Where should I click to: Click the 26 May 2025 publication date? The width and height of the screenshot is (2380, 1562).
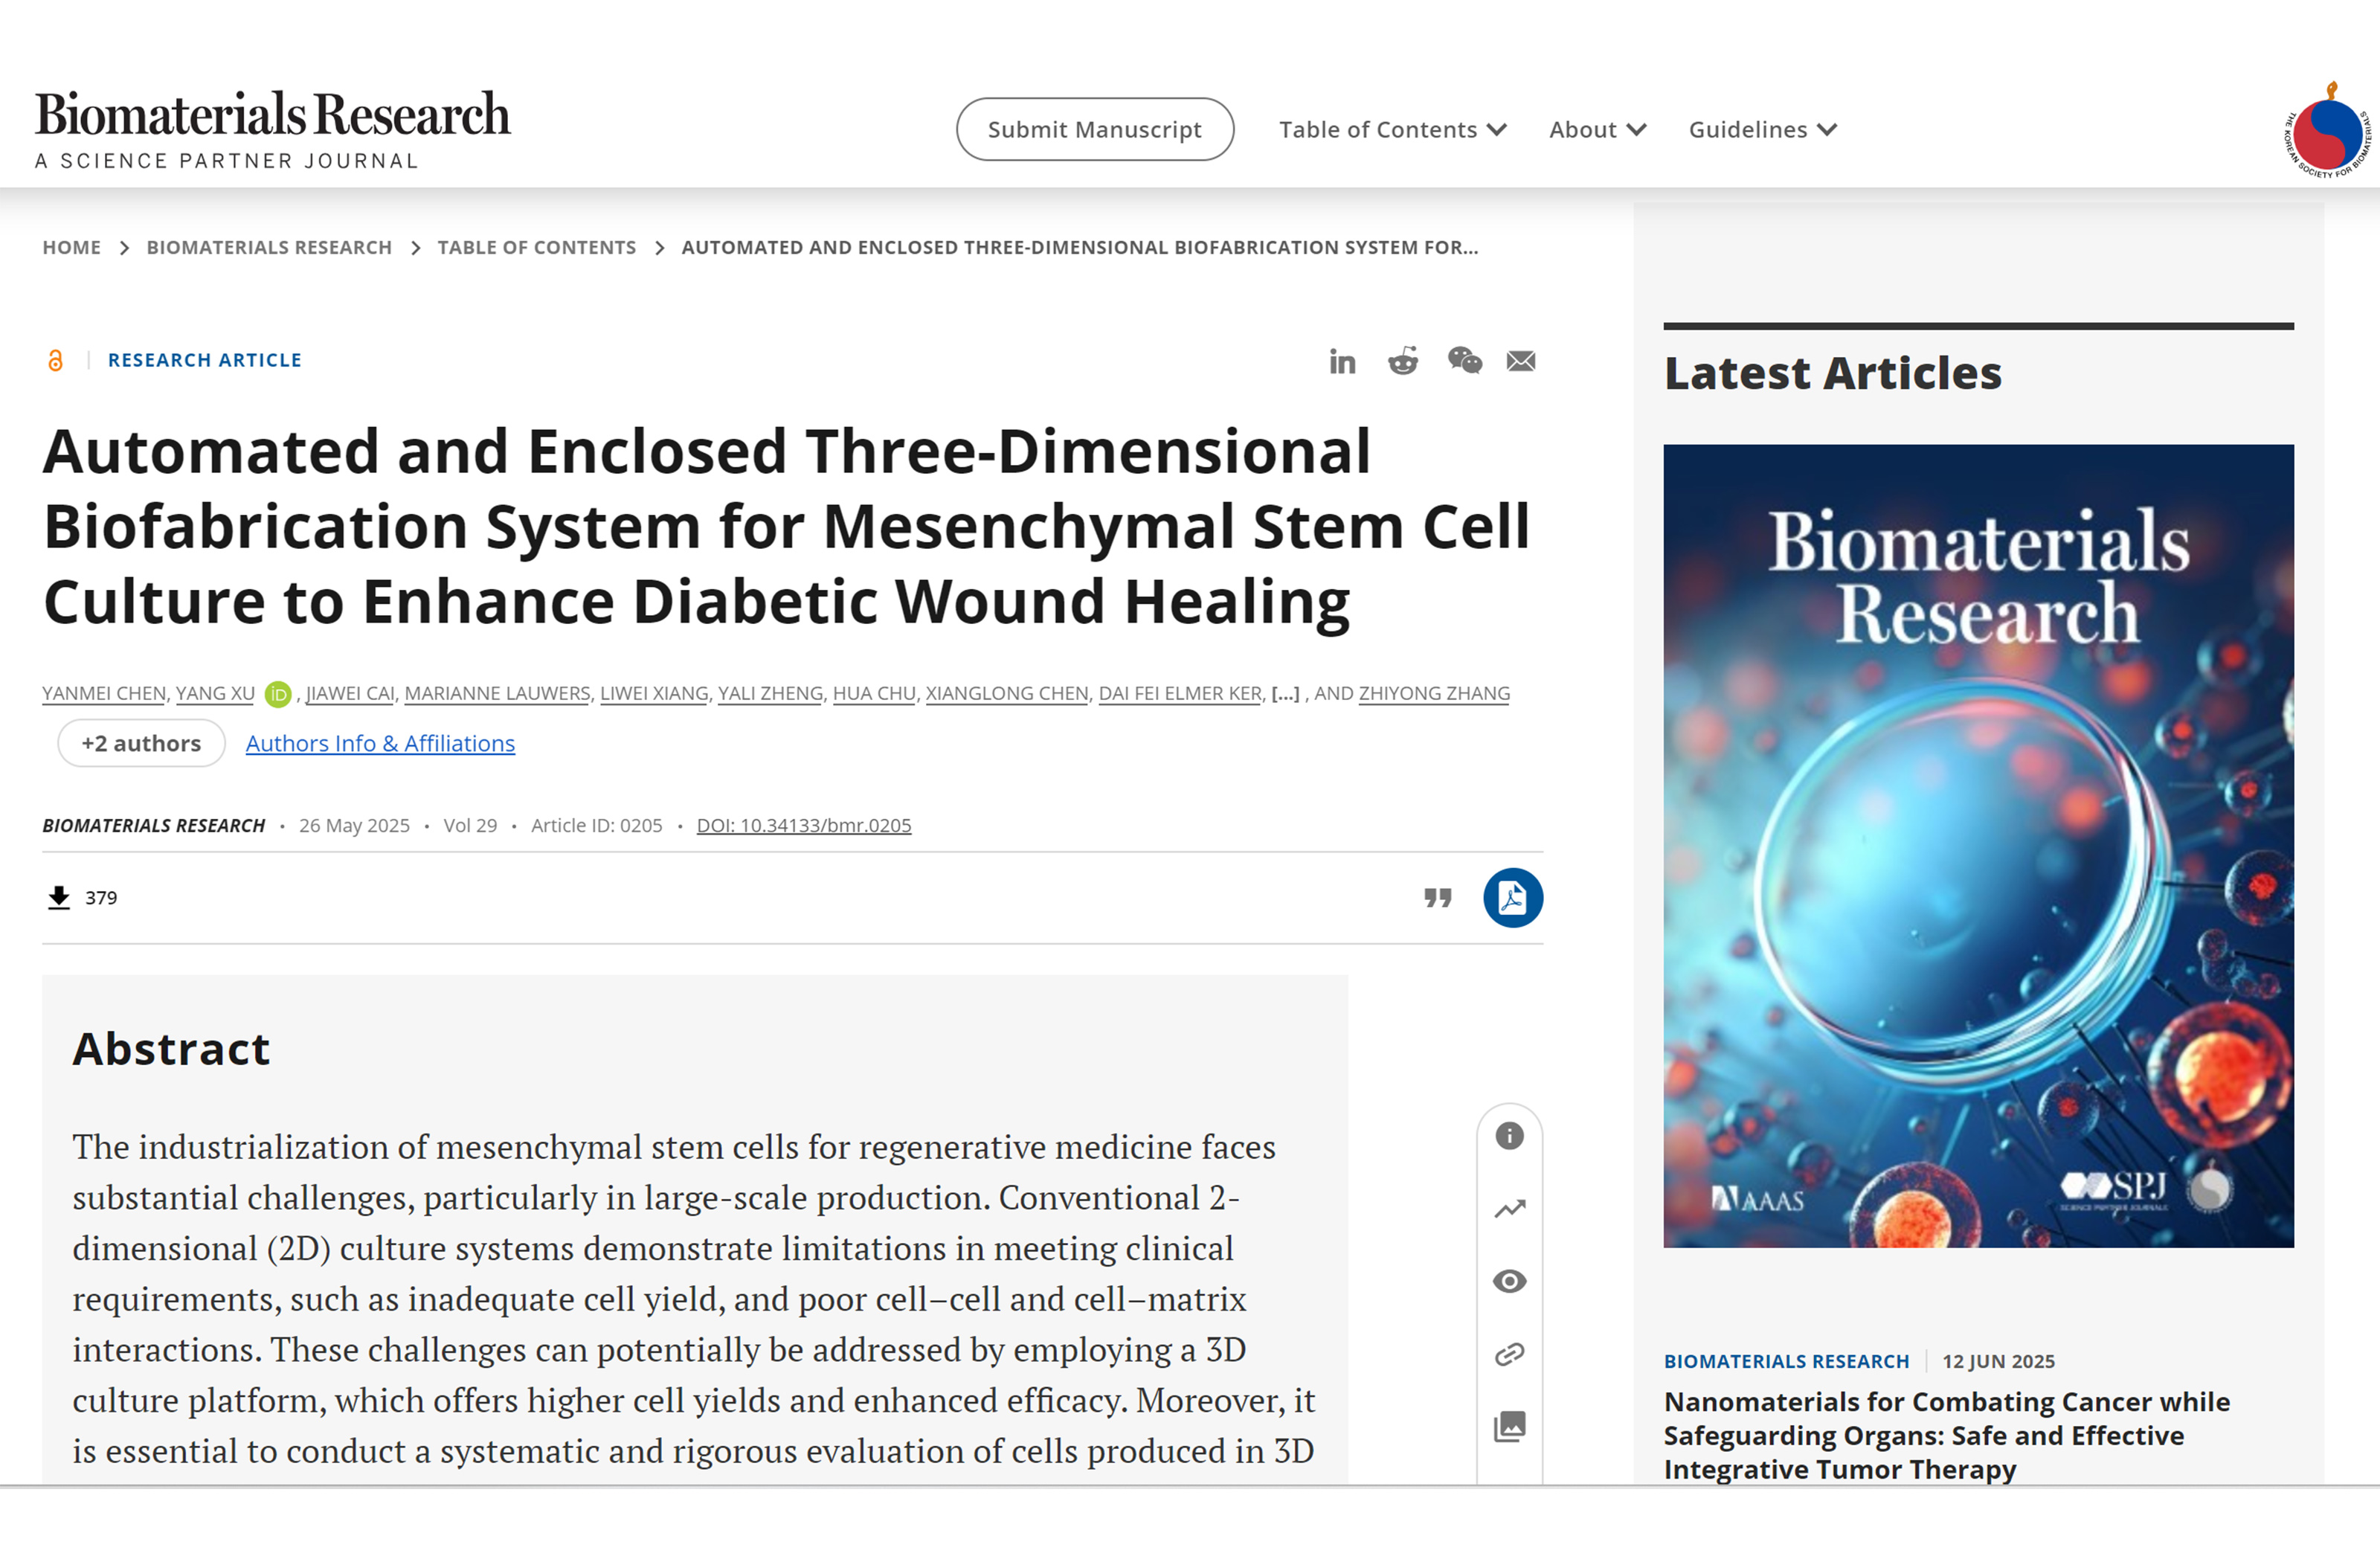(x=354, y=825)
